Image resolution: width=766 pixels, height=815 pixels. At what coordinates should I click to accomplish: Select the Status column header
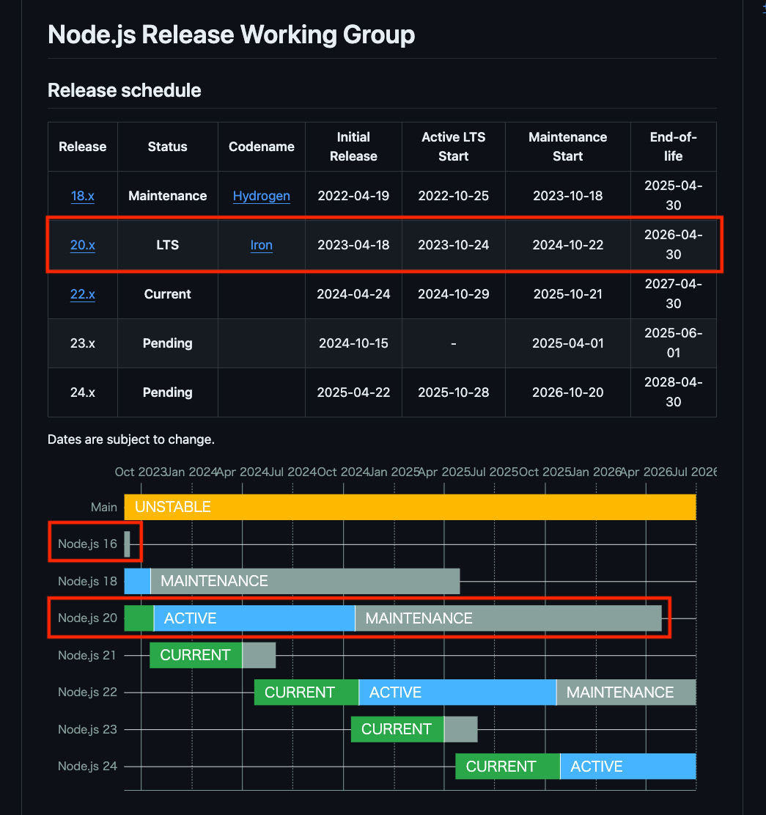[167, 147]
